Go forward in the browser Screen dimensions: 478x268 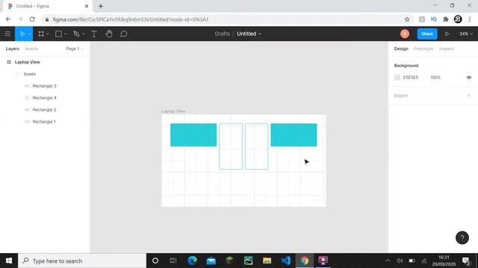coord(20,19)
